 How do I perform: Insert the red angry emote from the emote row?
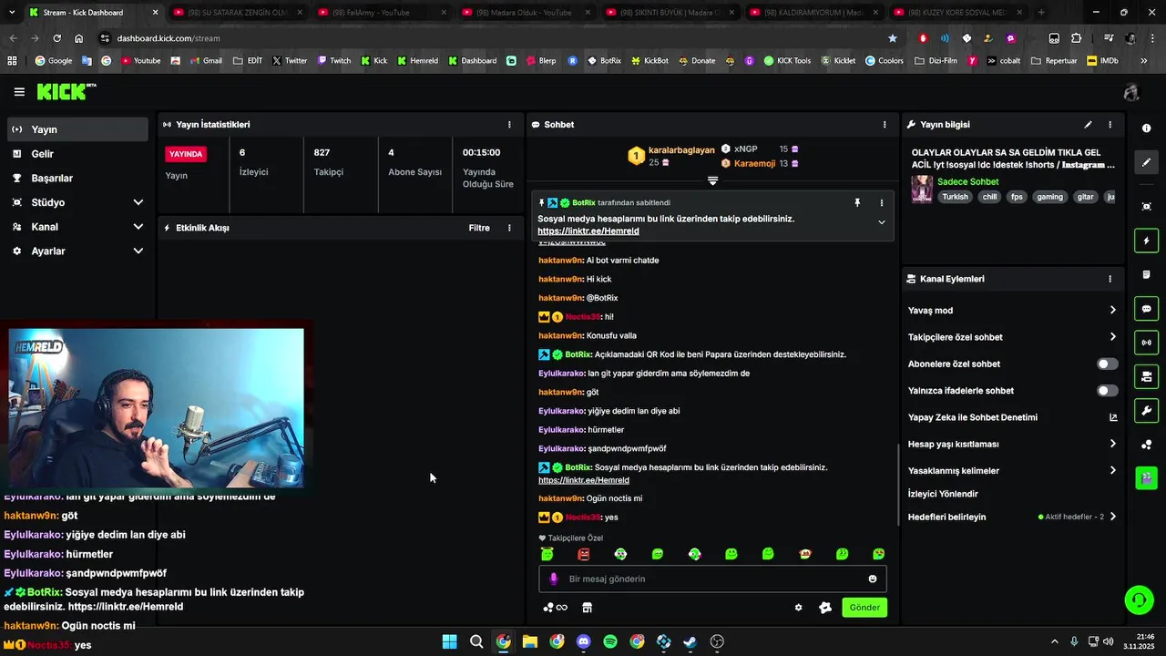584,554
